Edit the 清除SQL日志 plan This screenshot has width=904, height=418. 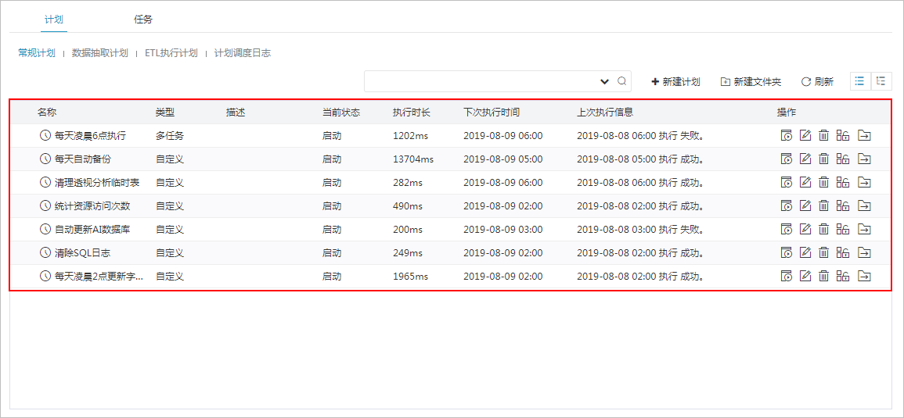click(806, 253)
